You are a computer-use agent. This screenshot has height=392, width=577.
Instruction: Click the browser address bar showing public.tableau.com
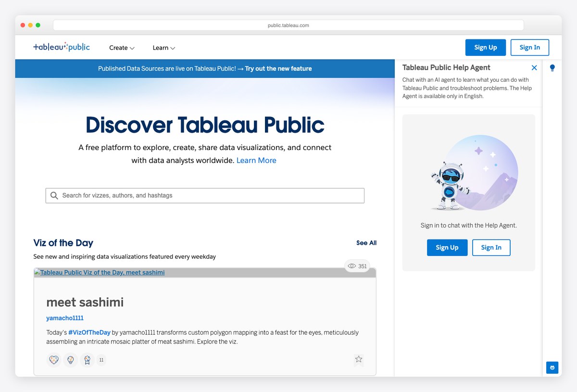(288, 25)
